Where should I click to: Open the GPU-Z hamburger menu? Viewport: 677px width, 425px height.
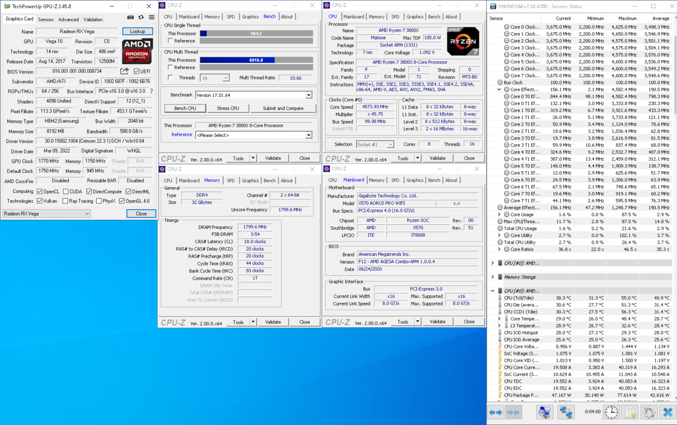151,17
